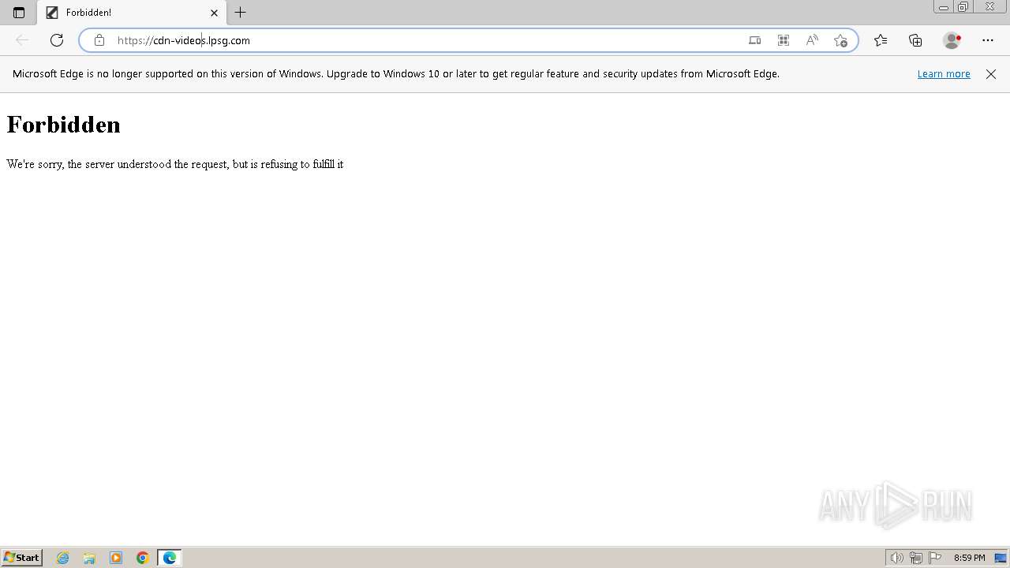Activate Read aloud icon
This screenshot has width=1010, height=568.
tap(812, 40)
